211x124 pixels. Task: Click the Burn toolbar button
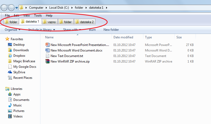click(92, 30)
